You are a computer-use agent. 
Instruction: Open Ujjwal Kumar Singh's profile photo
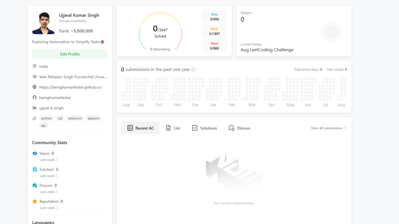(x=43, y=23)
